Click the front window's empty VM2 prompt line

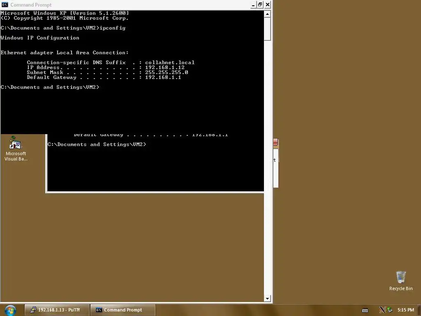(50, 87)
